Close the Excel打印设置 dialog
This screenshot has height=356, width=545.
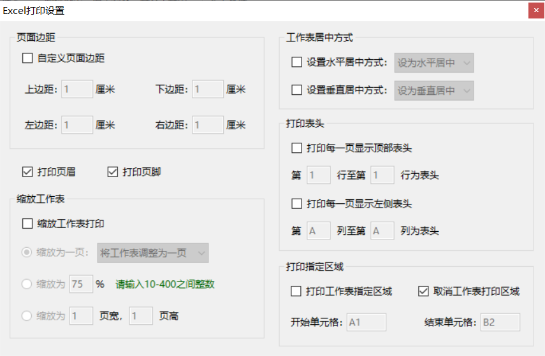(x=536, y=10)
